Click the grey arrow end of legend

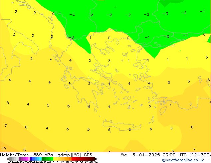tap(8, 159)
